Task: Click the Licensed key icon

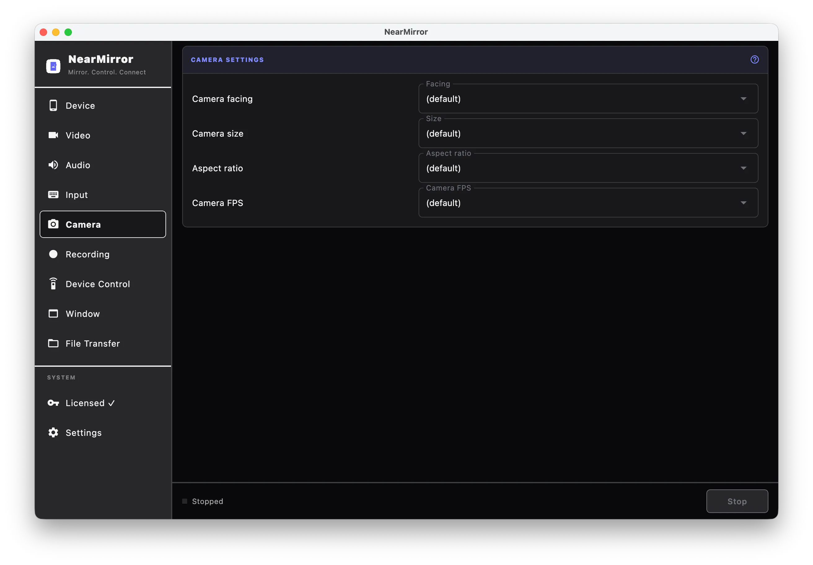Action: 53,403
